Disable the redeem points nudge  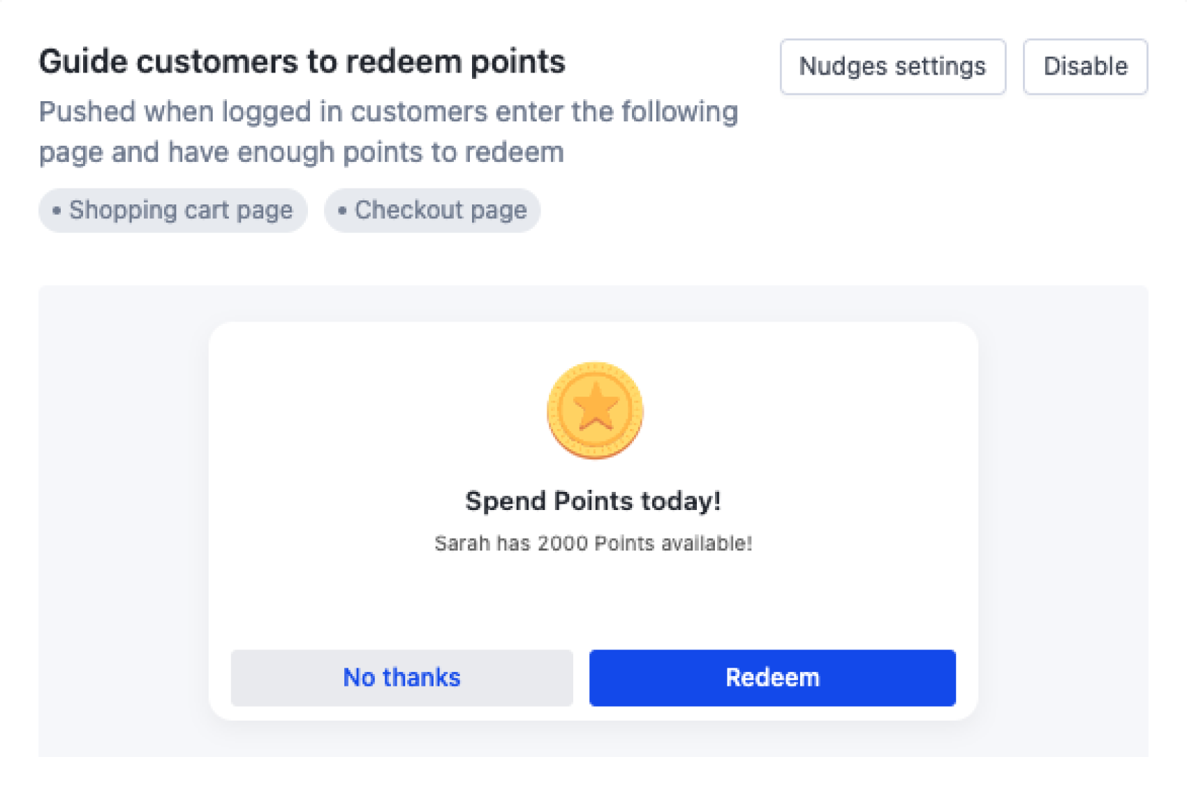1085,67
